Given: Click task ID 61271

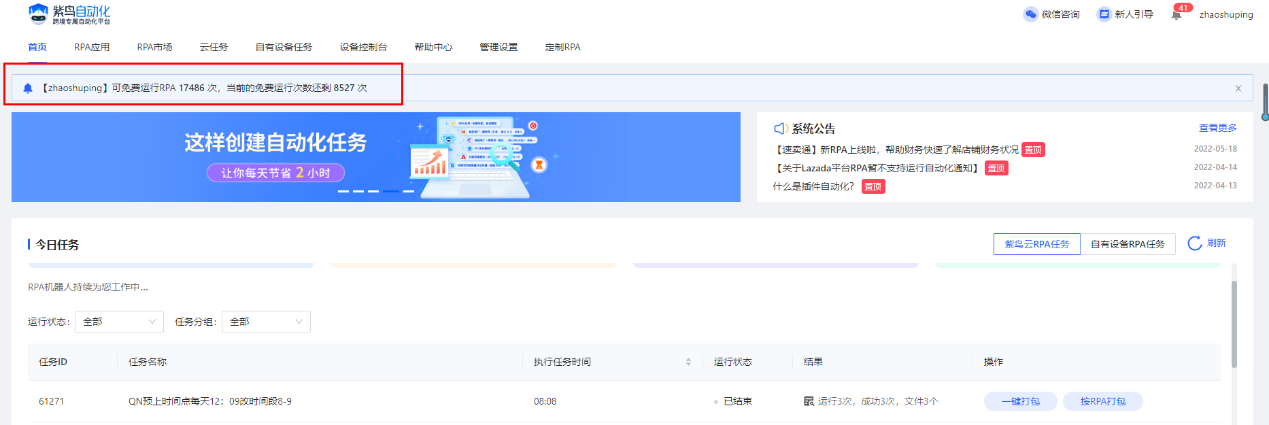Looking at the screenshot, I should tap(51, 401).
